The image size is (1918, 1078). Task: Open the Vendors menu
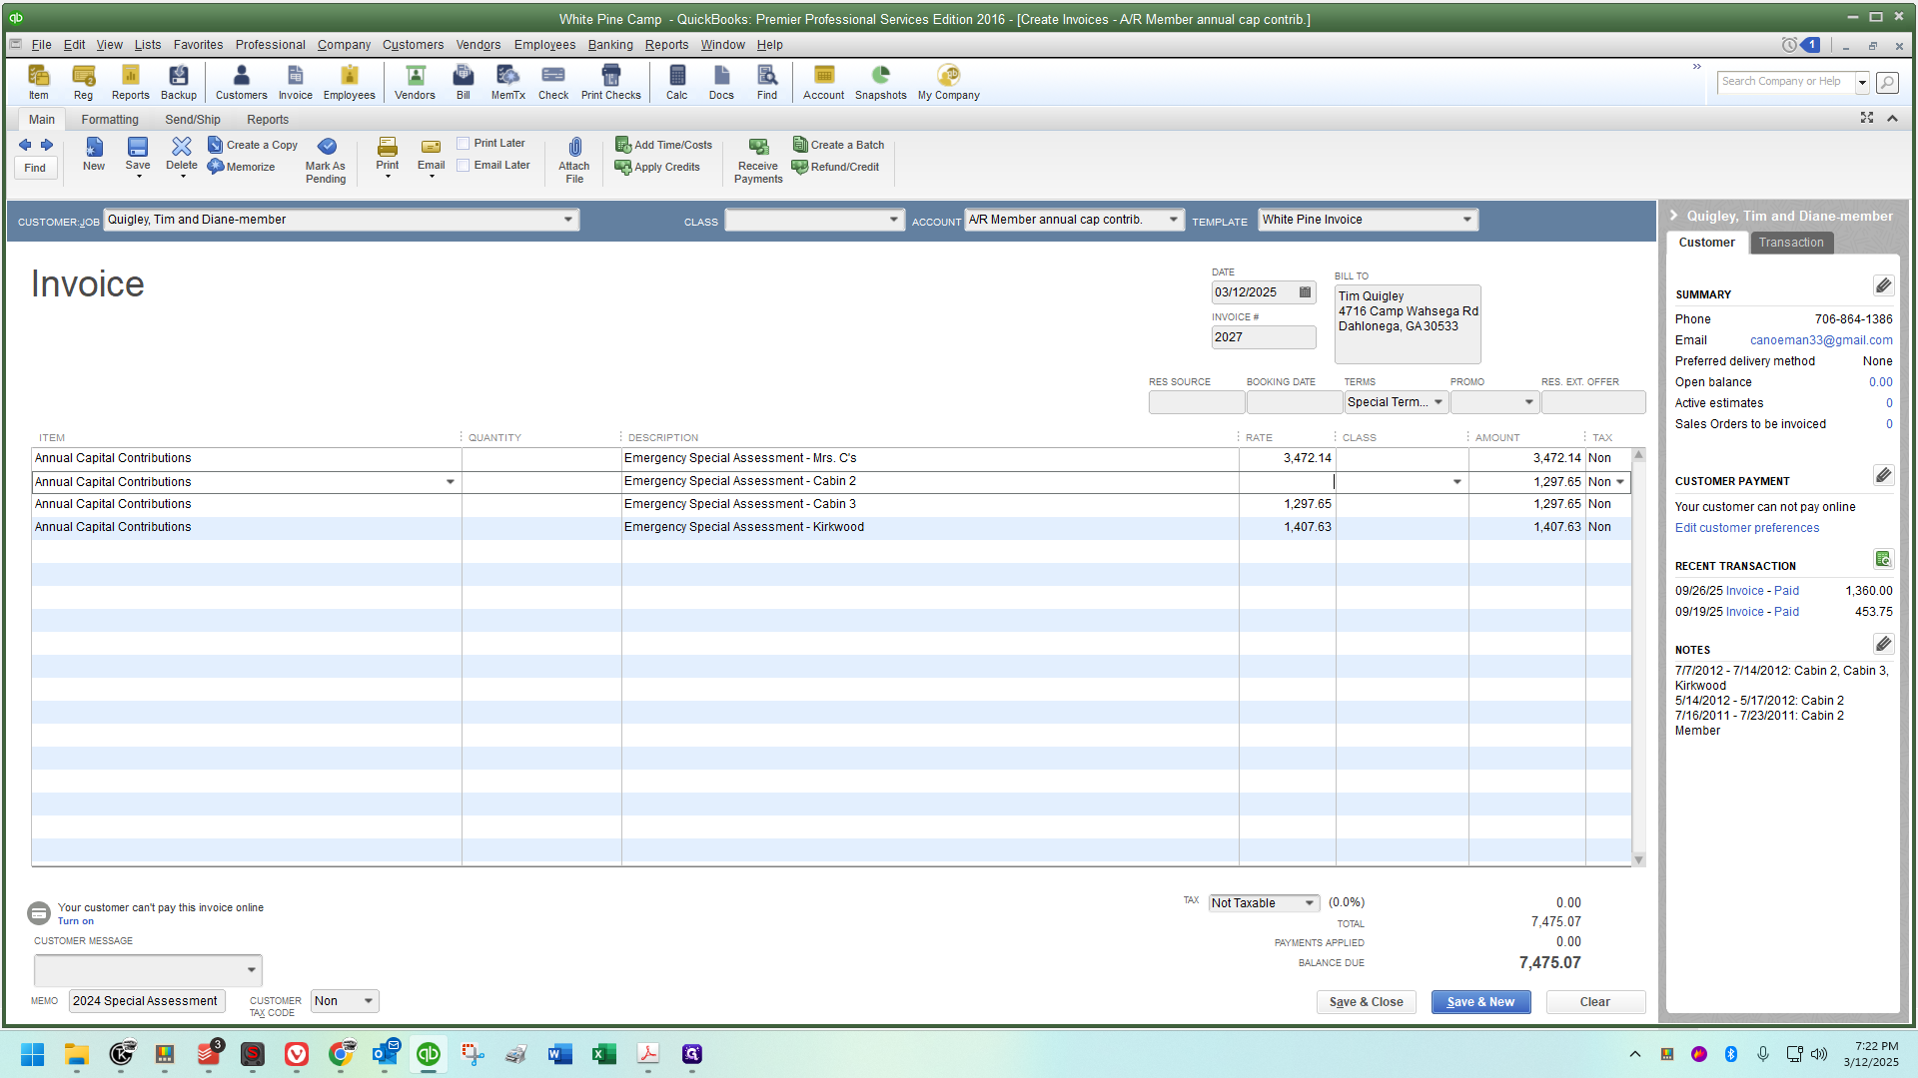pos(478,45)
